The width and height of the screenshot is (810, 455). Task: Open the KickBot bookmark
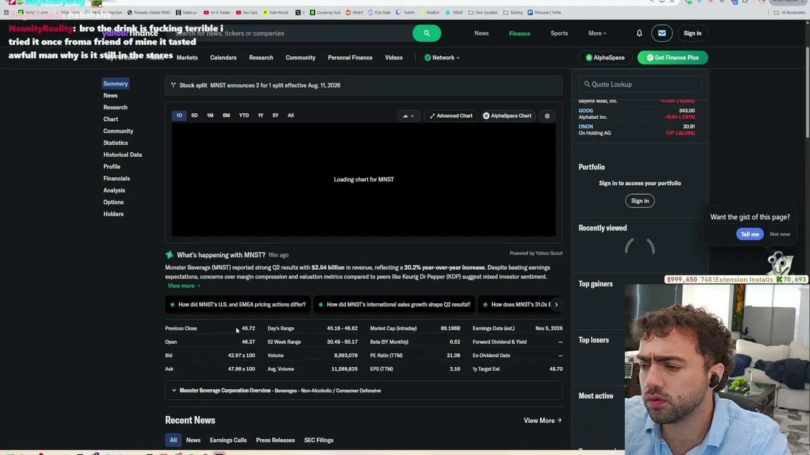430,13
